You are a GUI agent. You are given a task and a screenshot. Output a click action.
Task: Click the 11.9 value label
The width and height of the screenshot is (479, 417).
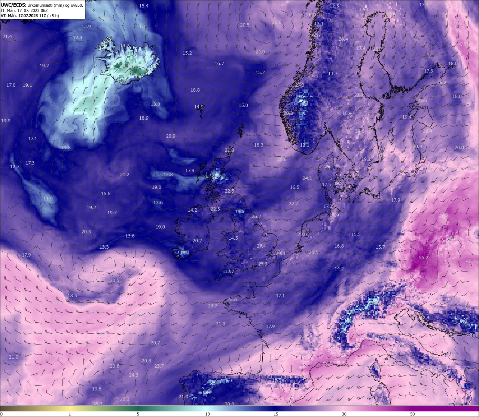48,199
